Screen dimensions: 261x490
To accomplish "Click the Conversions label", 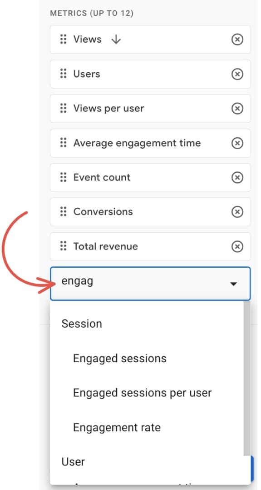I will pyautogui.click(x=103, y=212).
